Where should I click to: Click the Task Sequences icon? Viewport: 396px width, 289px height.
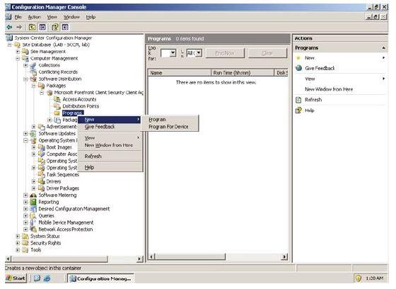[x=42, y=175]
